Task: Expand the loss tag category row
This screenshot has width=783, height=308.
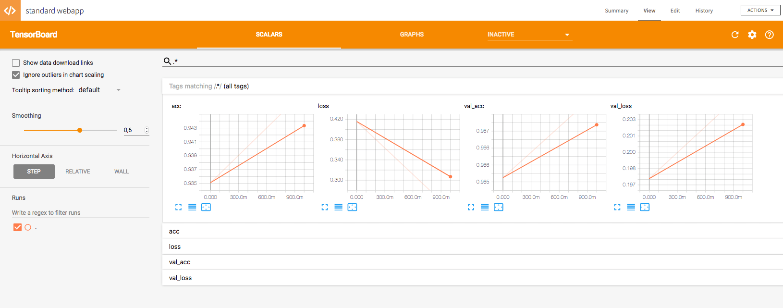Action: (473, 246)
